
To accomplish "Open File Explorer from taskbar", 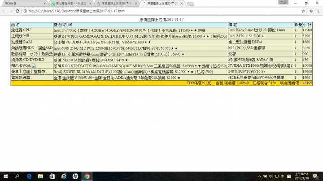I will click(x=40, y=176).
